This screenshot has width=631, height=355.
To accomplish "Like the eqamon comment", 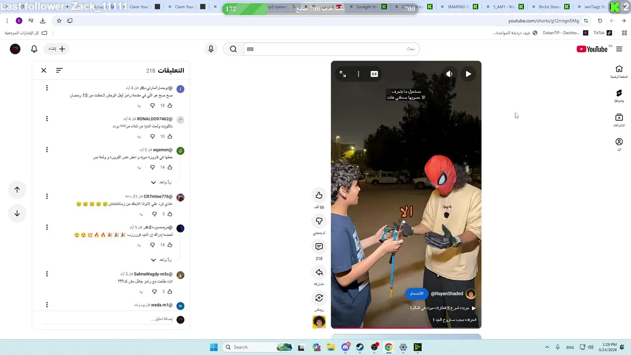I will 170,168.
